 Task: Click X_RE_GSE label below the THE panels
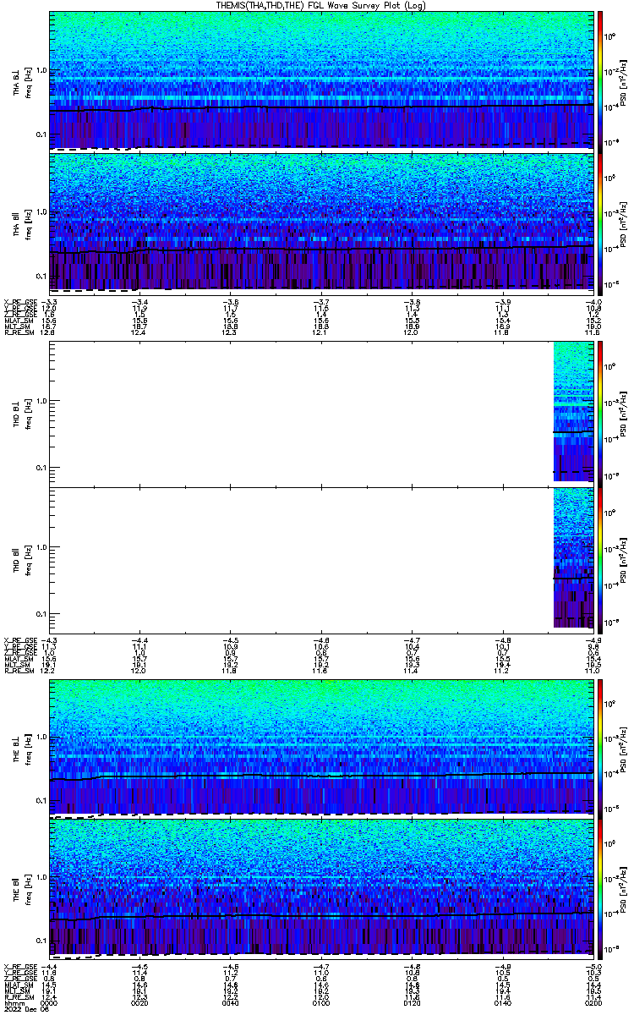20,967
